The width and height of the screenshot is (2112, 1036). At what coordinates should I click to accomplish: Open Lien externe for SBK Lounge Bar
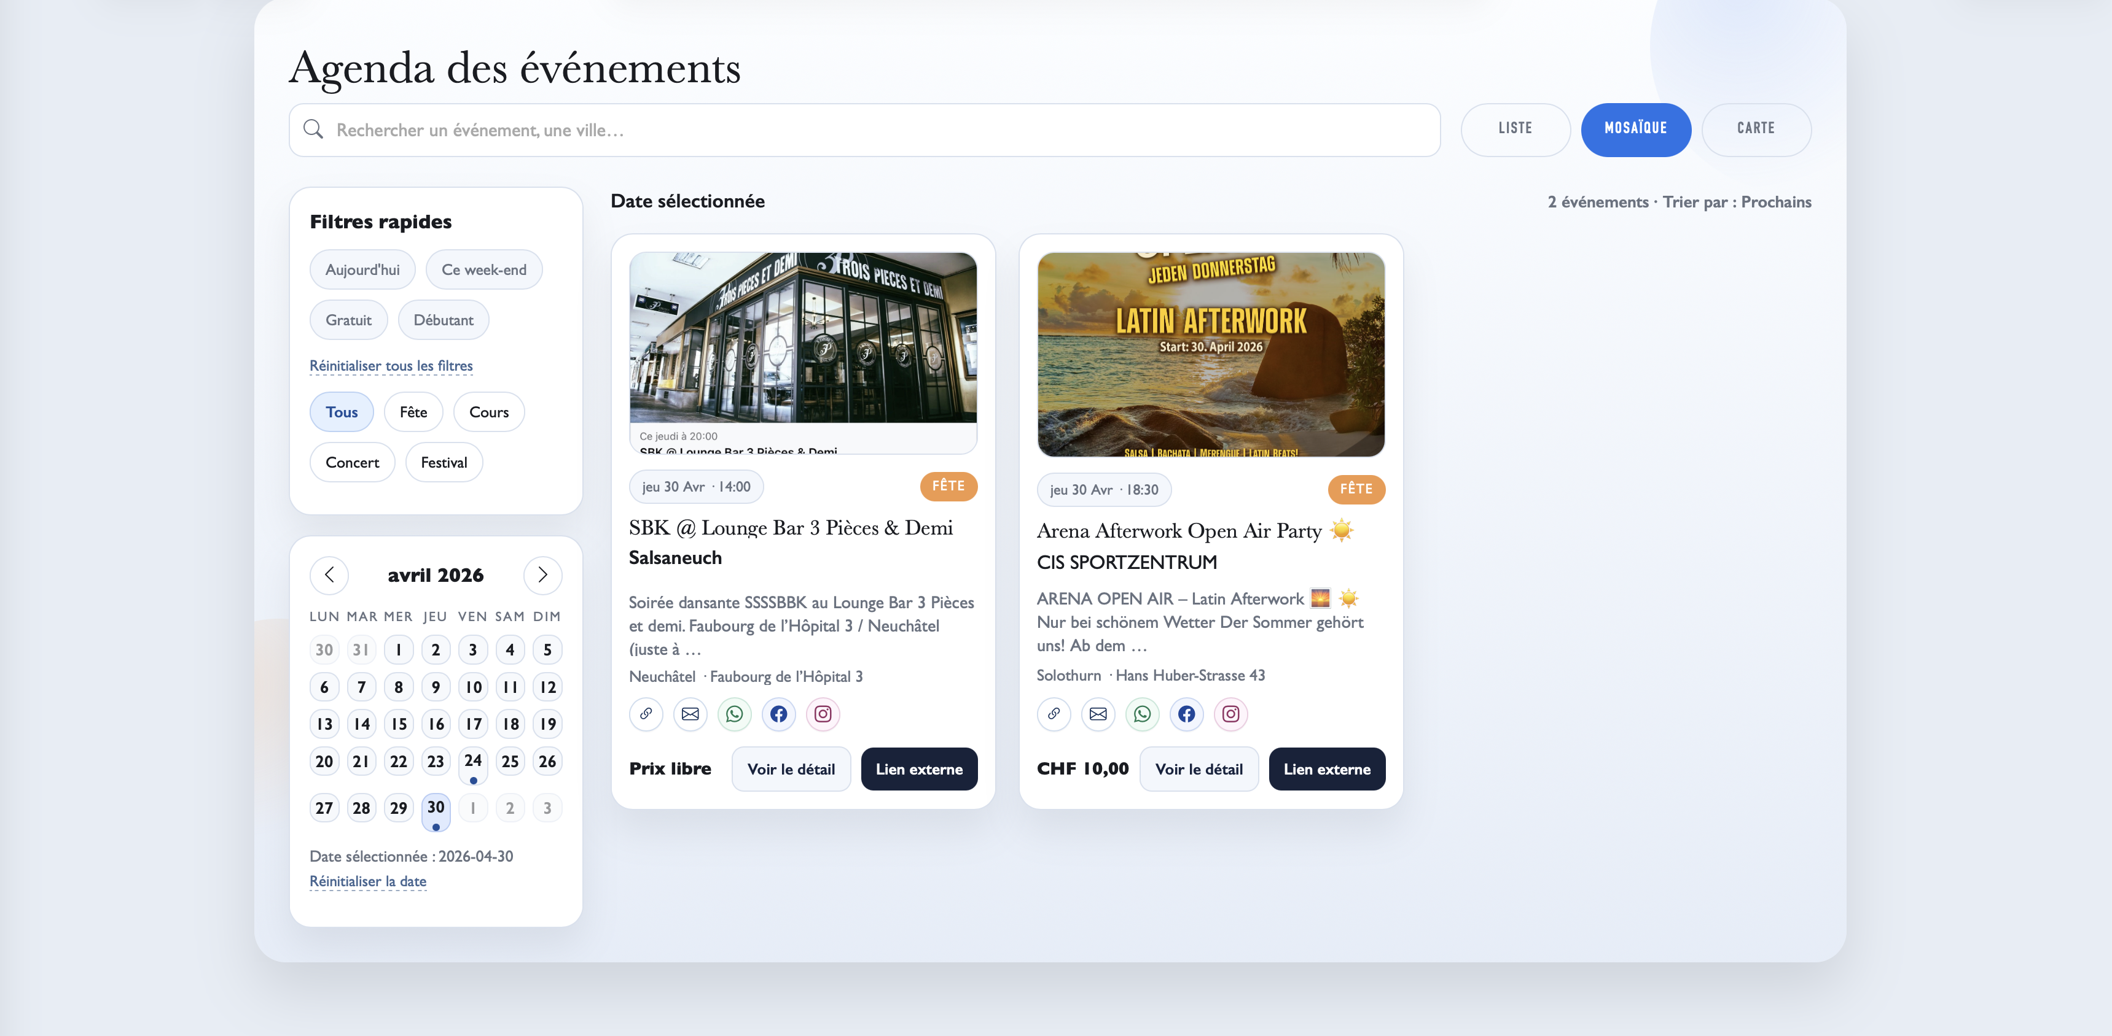(x=919, y=769)
